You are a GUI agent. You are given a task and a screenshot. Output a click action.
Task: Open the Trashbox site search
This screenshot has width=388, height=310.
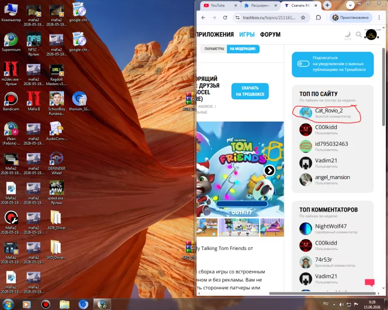[x=359, y=34]
